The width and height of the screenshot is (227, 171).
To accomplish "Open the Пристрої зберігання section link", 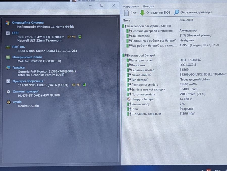I will tap(28, 81).
